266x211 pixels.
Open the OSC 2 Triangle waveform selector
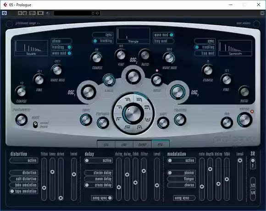pyautogui.click(x=133, y=36)
